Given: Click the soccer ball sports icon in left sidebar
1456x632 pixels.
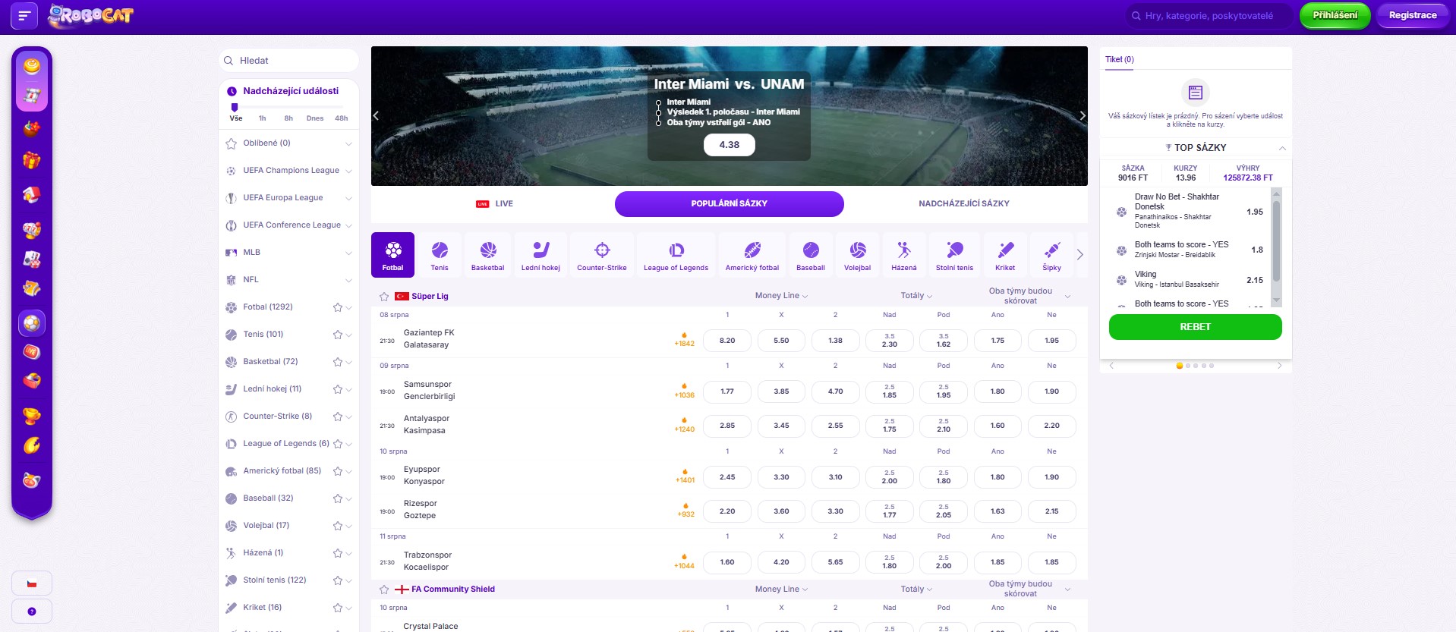Looking at the screenshot, I should point(32,323).
